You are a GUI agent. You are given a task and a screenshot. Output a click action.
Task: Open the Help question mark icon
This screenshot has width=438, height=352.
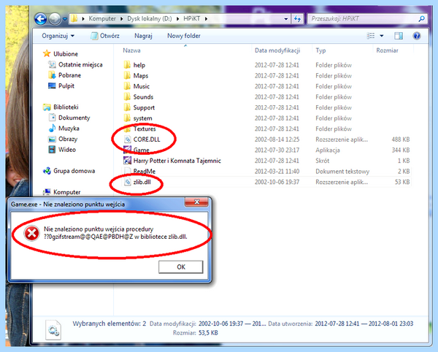click(x=417, y=36)
